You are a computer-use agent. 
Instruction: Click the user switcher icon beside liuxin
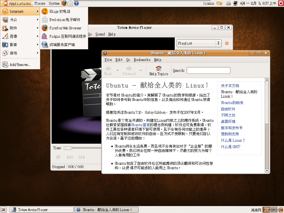click(219, 3)
